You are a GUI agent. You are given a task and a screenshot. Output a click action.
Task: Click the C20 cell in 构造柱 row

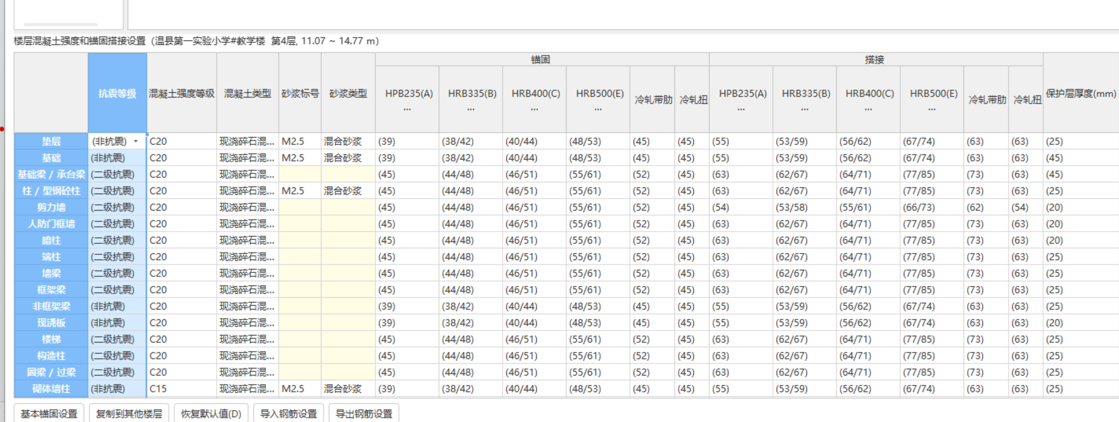click(182, 356)
